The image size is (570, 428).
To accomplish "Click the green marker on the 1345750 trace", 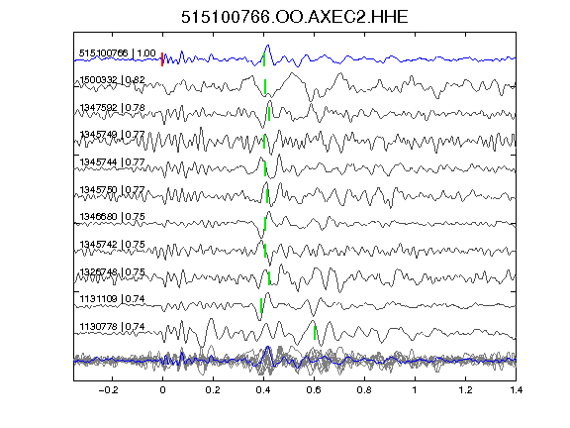I will pyautogui.click(x=267, y=196).
